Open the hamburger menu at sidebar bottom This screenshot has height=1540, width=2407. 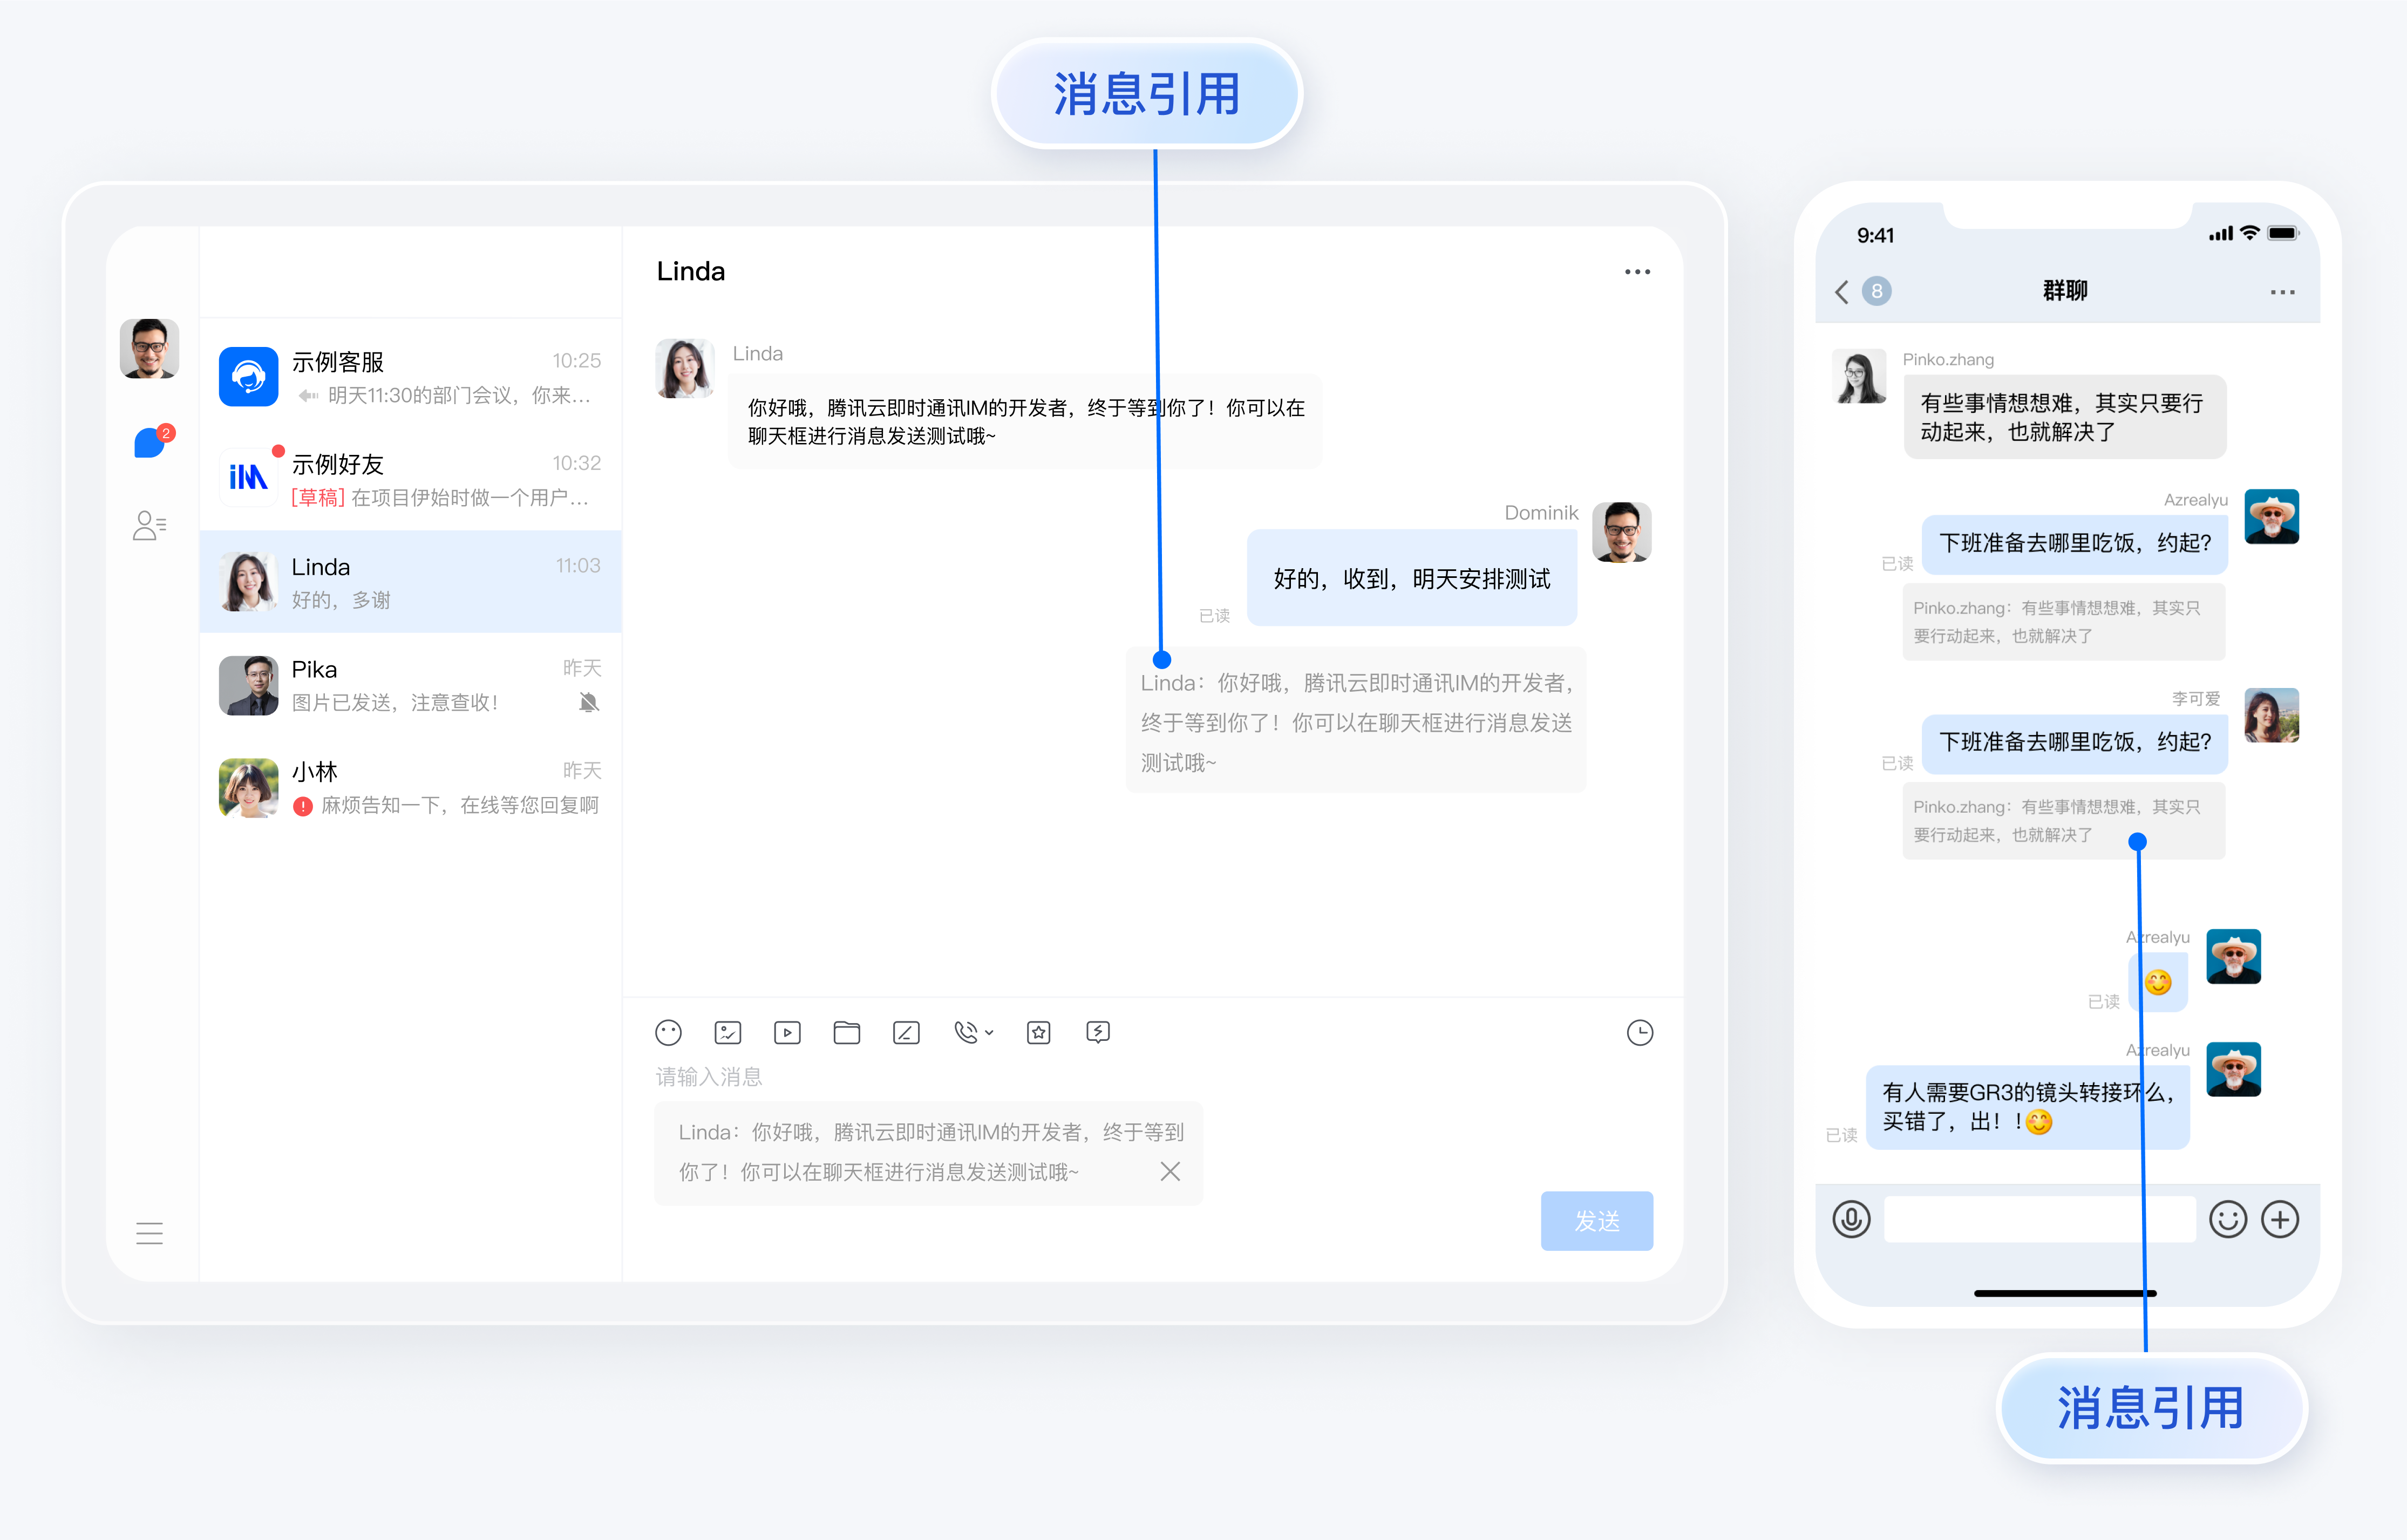[x=149, y=1233]
